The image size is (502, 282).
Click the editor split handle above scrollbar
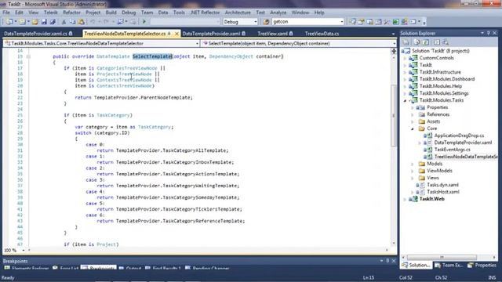click(x=394, y=51)
